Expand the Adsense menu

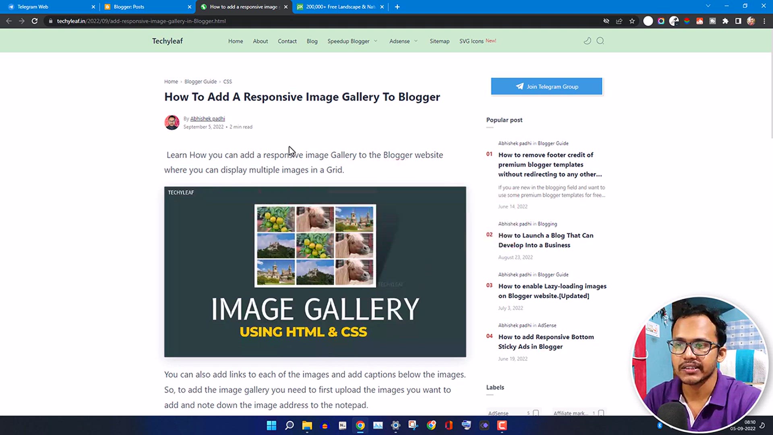[x=403, y=41]
